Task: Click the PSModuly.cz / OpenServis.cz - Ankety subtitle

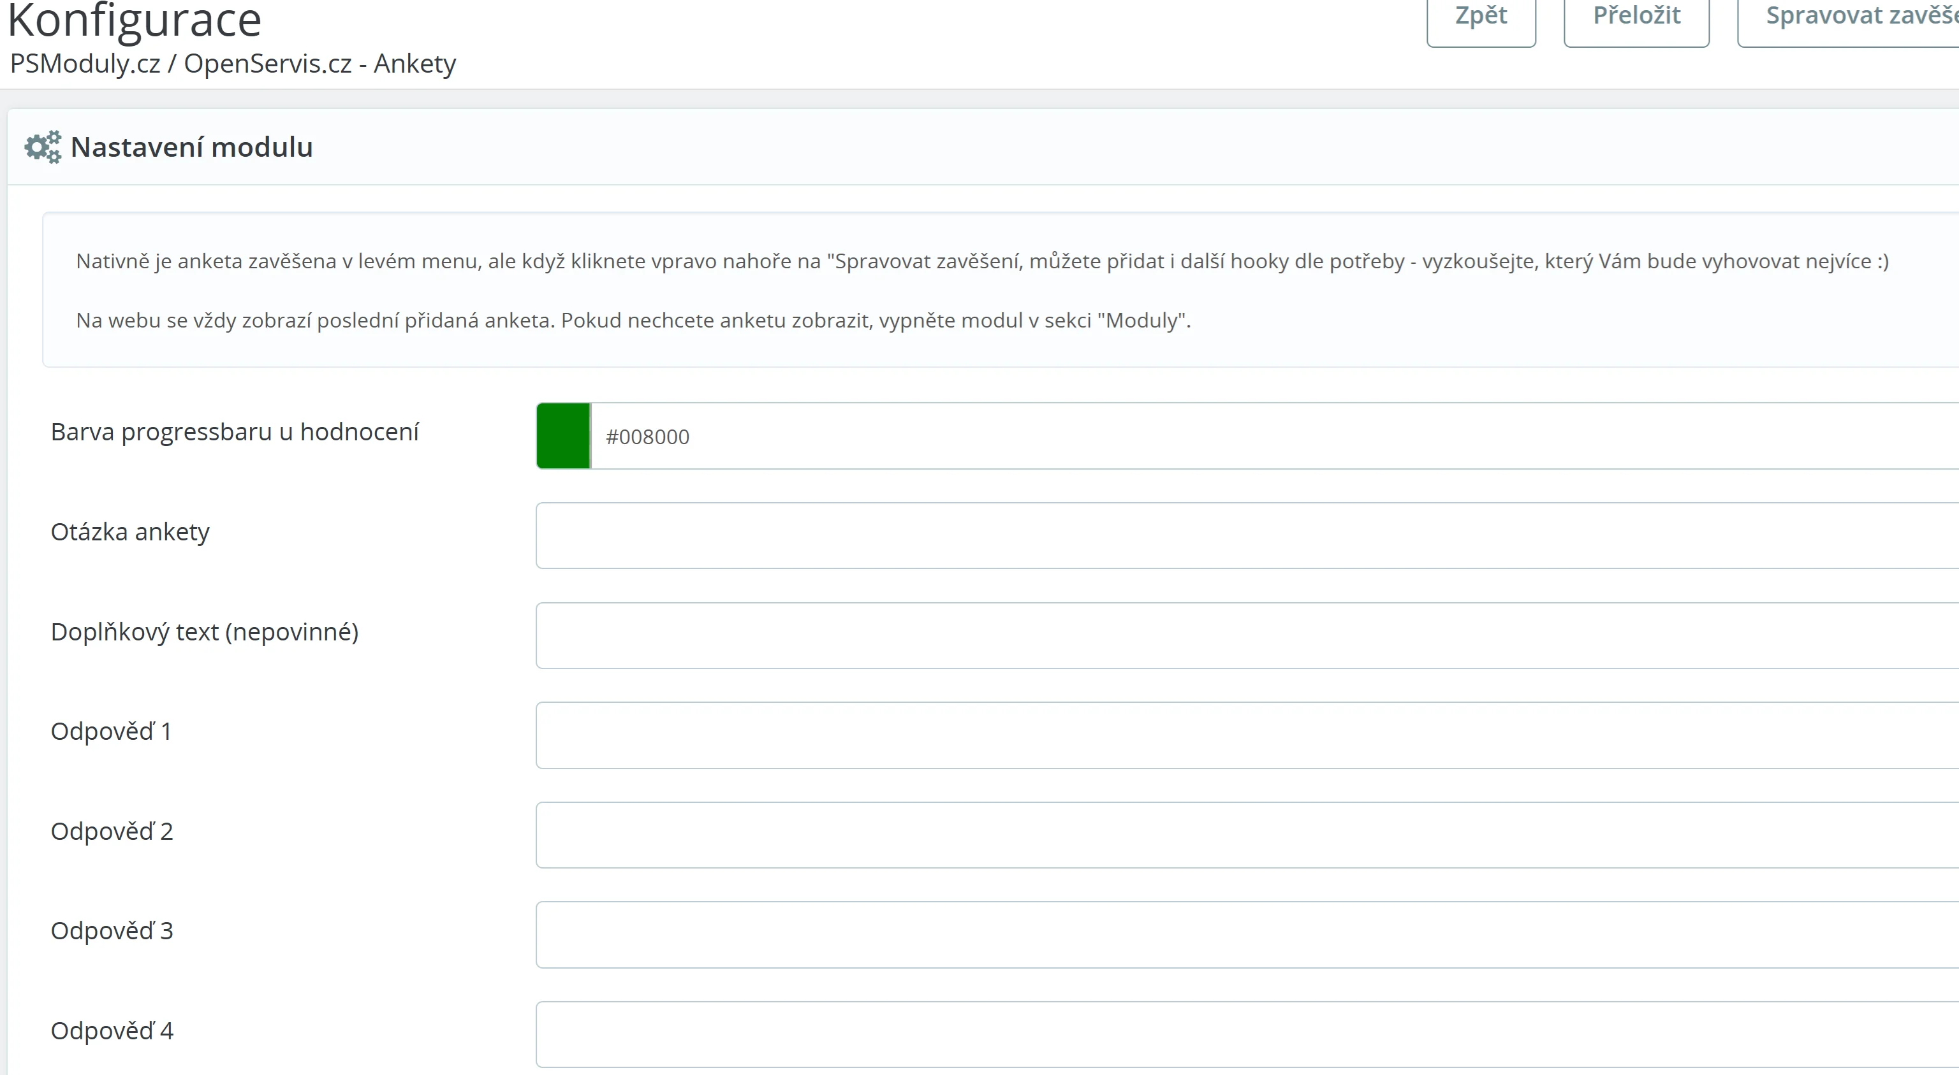Action: [x=233, y=64]
